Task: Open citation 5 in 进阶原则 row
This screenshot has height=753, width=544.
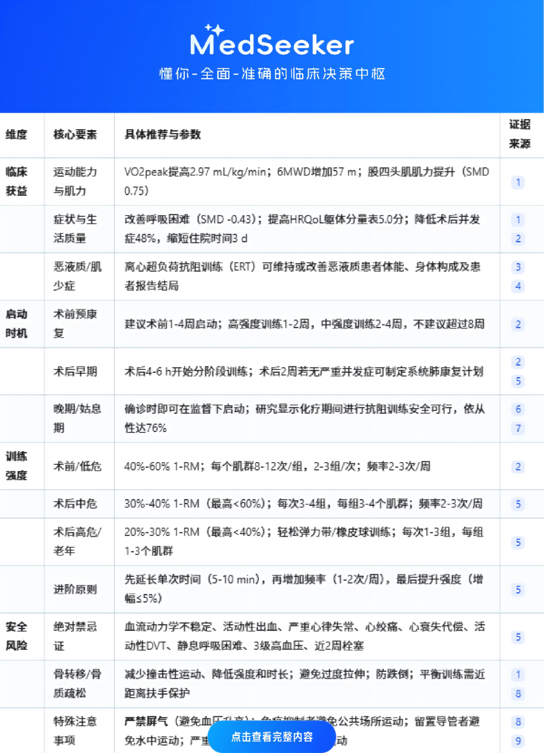Action: pyautogui.click(x=518, y=590)
